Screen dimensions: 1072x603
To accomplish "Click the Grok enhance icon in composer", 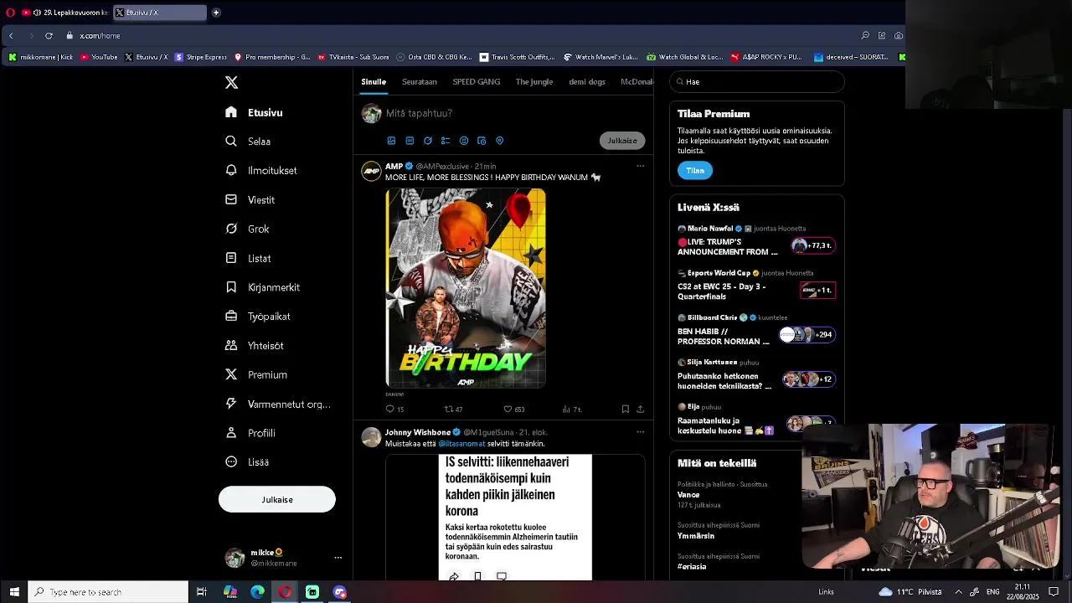I will click(428, 141).
